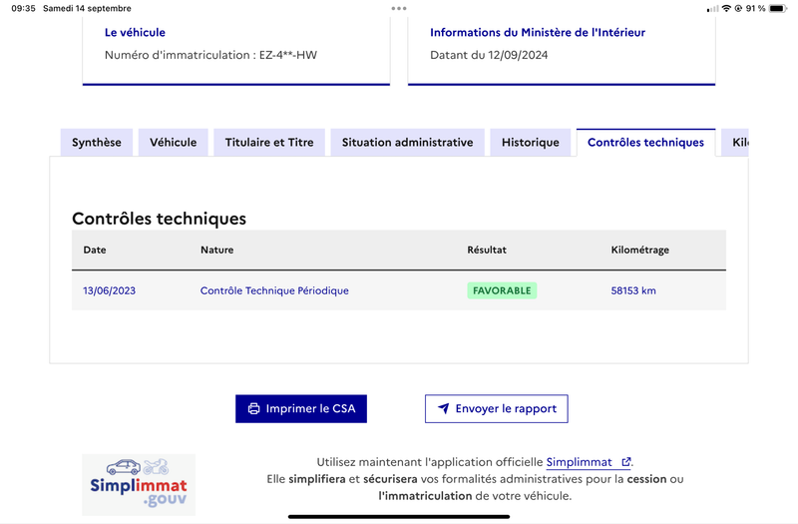Screen dimensions: 798x524
Task: Click the Simplimmat.gouv logo image
Action: (139, 484)
